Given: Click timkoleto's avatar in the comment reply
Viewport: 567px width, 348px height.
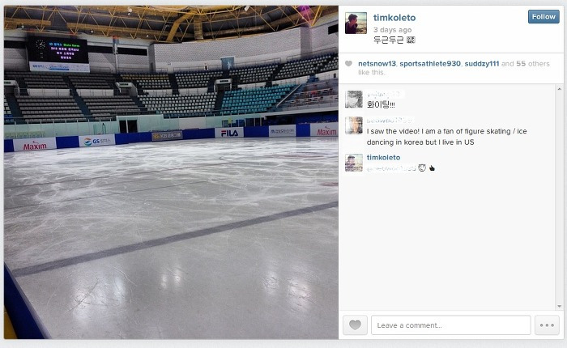Looking at the screenshot, I should (354, 162).
